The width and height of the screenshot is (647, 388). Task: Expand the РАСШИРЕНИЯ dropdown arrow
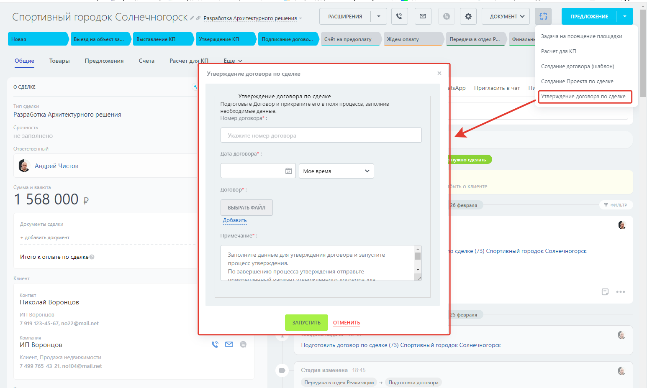[379, 16]
